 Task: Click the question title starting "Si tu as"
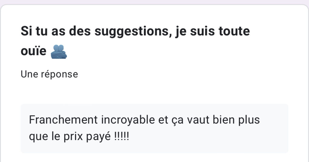(x=135, y=31)
